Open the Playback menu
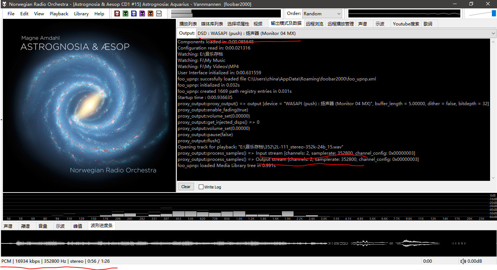 tap(59, 14)
